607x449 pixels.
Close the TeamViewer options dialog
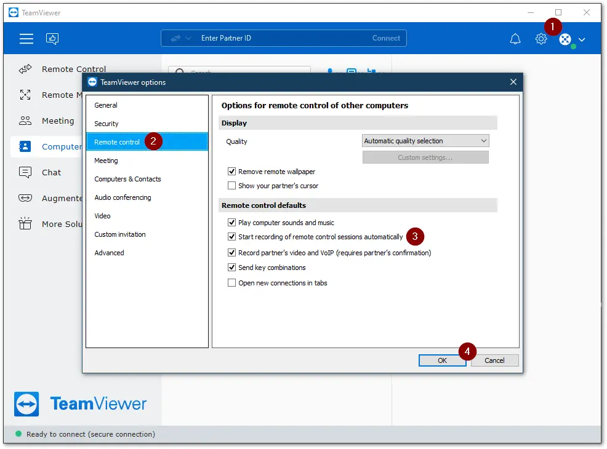click(x=513, y=82)
